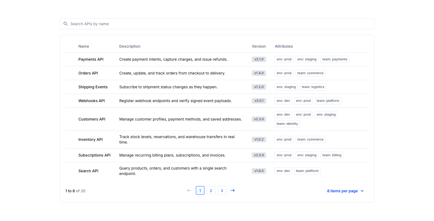Viewport: 434px width, 221px height.
Task: Select the Orders API row name
Action: tap(88, 73)
